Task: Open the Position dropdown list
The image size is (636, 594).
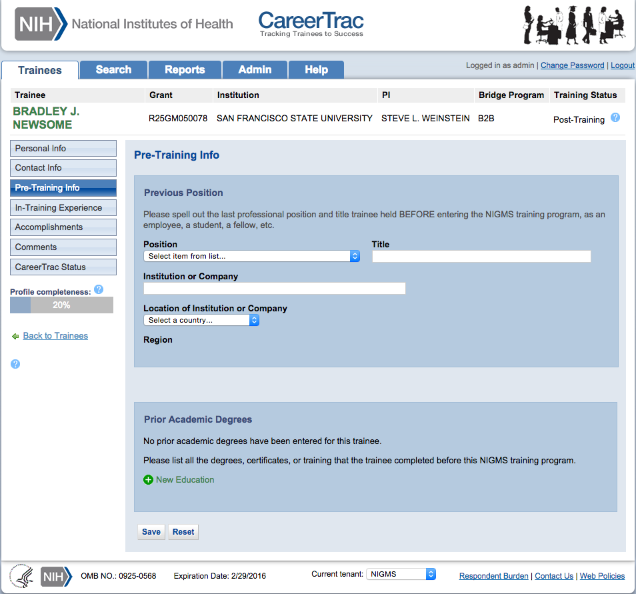Action: coord(251,256)
